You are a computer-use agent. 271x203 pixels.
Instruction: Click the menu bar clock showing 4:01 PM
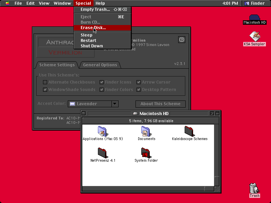[x=230, y=3]
